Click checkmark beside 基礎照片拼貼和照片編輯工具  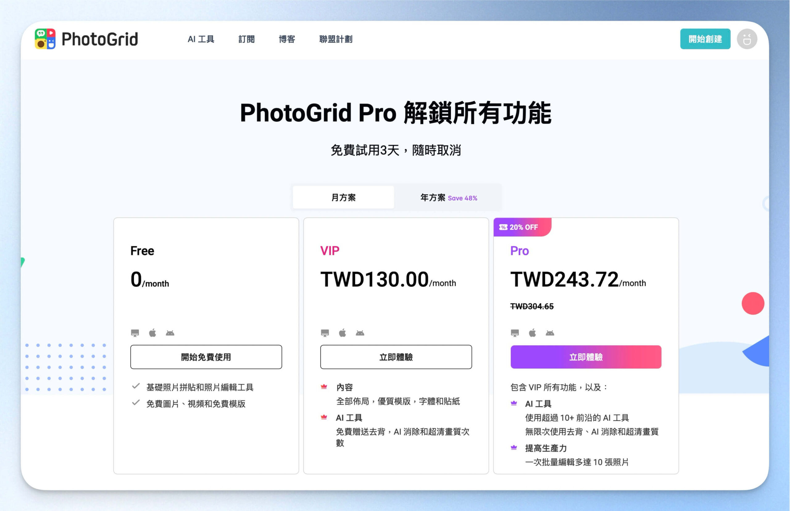point(136,386)
